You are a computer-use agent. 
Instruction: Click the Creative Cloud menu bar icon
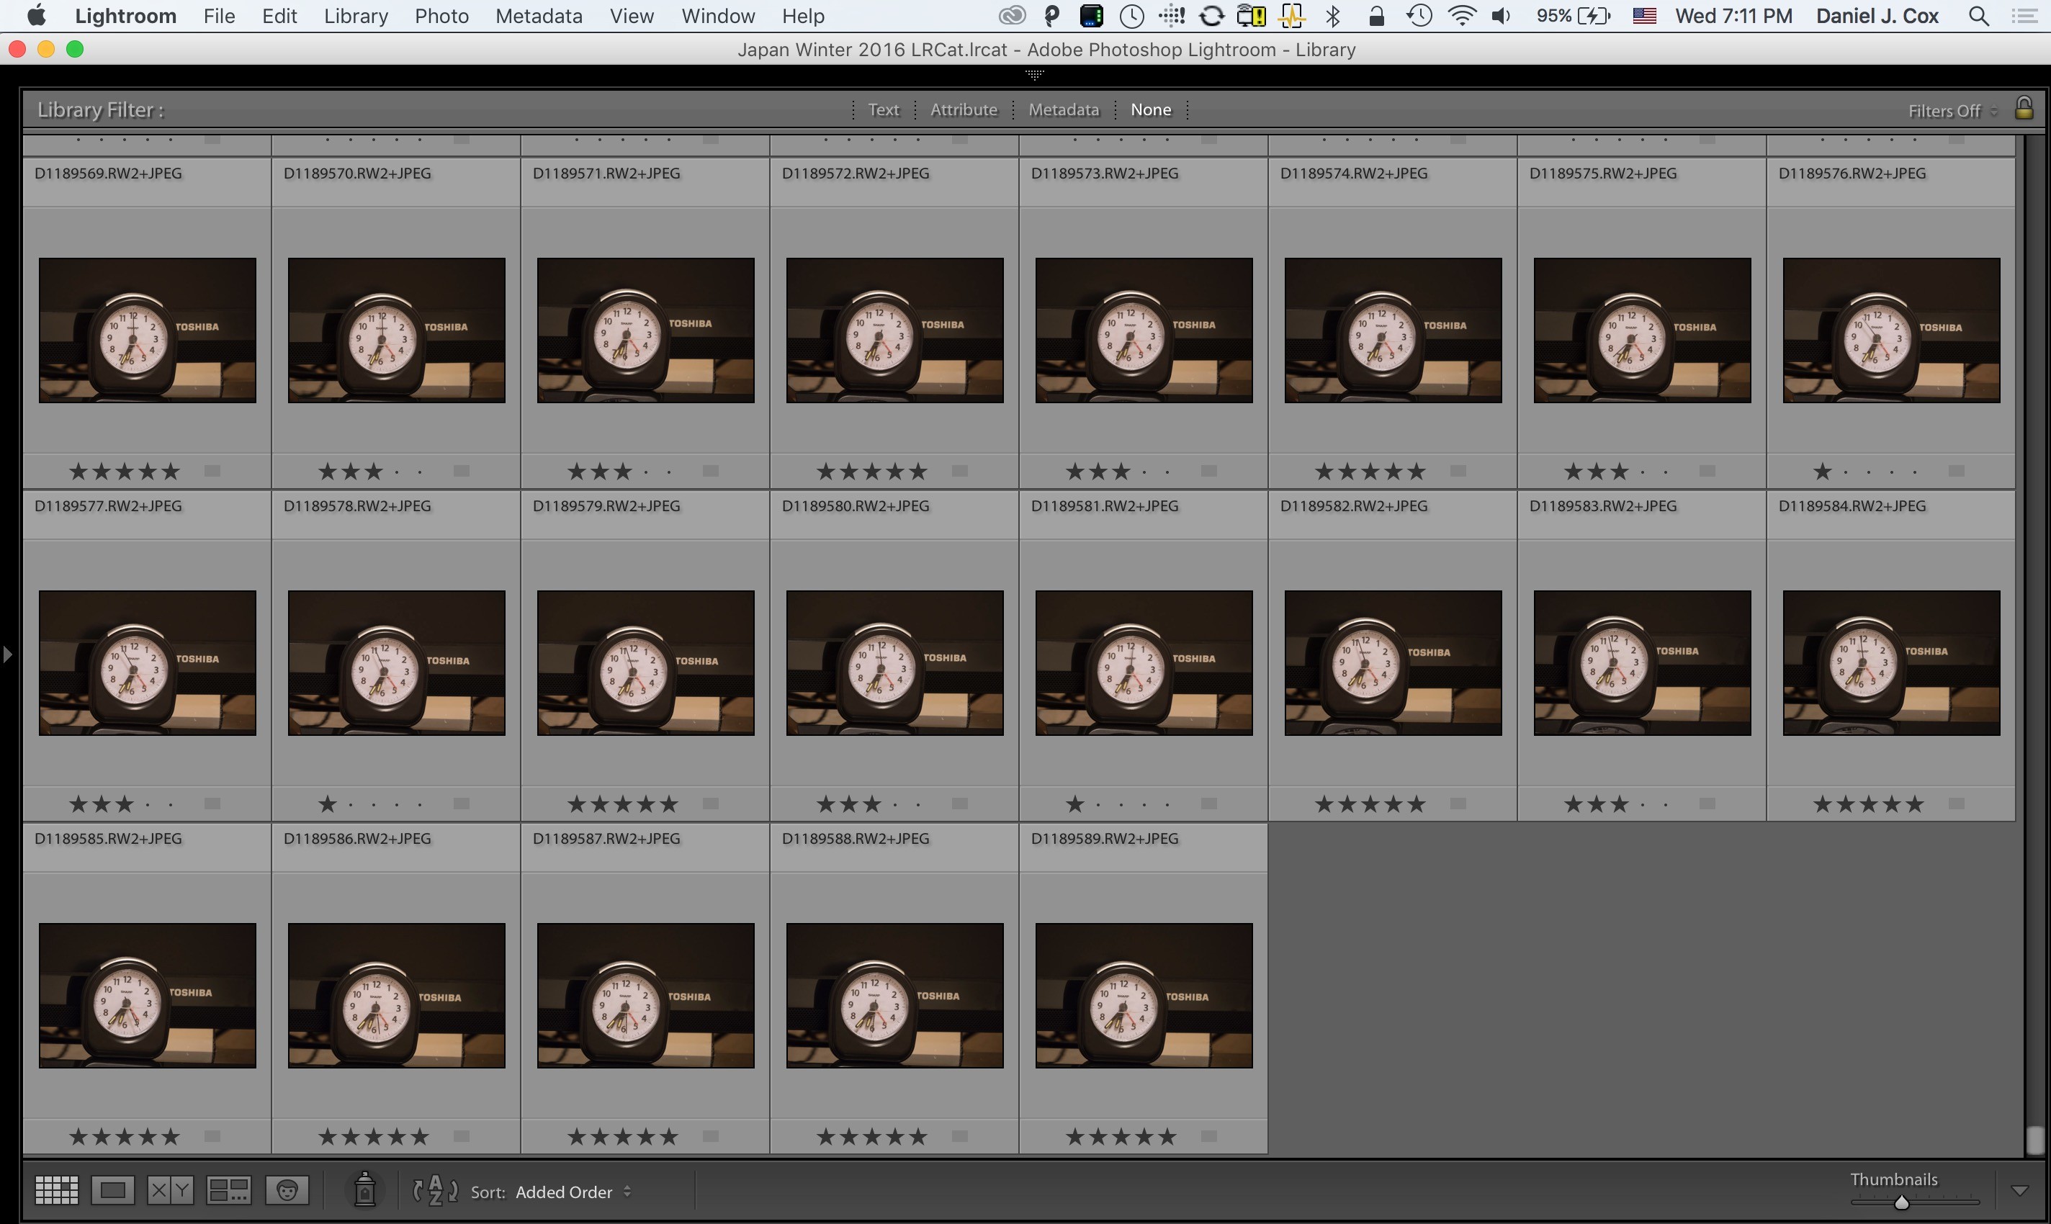tap(1012, 16)
